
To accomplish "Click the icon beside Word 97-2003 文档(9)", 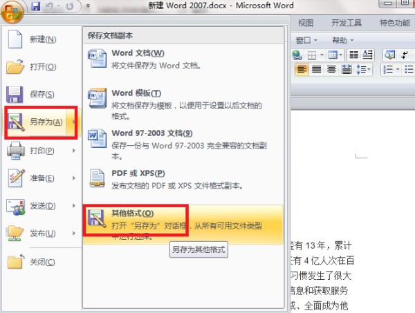I will [x=97, y=138].
